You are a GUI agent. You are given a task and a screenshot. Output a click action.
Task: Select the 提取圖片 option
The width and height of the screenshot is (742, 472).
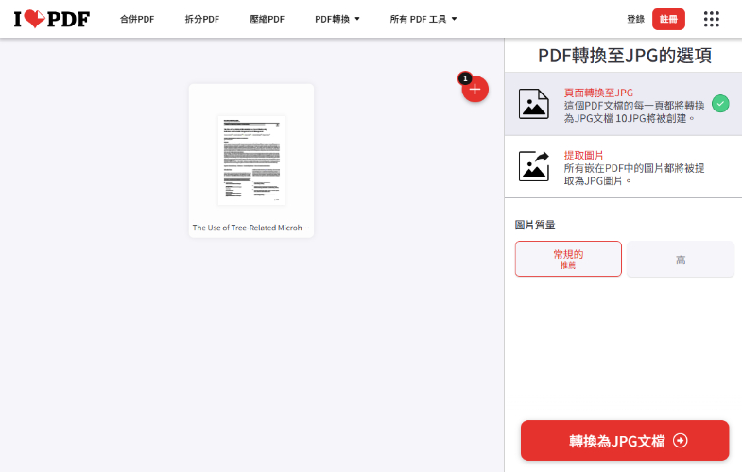[x=623, y=167]
